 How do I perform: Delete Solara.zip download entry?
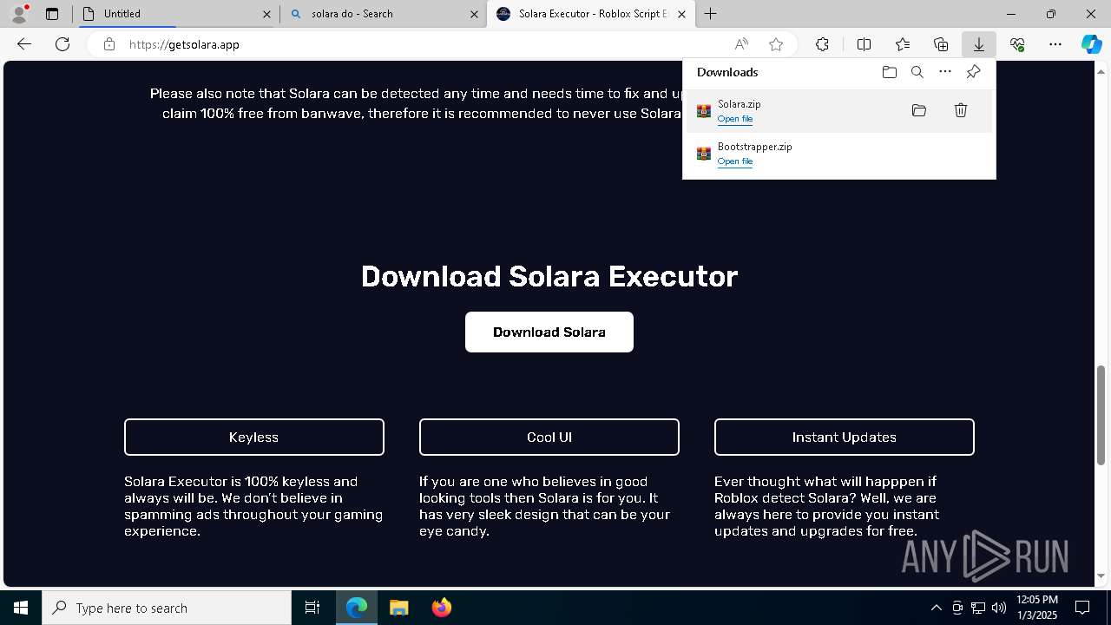click(x=961, y=110)
